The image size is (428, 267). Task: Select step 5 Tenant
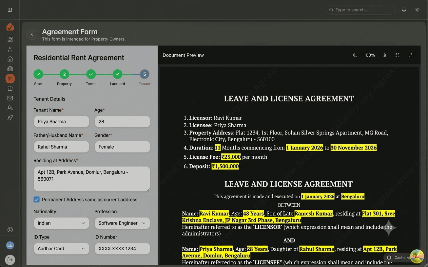145,74
